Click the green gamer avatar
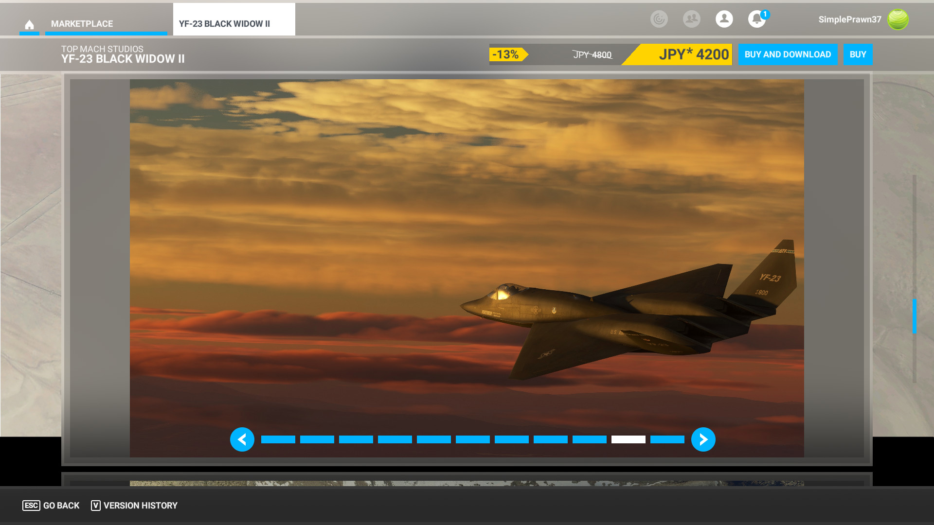The image size is (934, 525). pyautogui.click(x=898, y=19)
